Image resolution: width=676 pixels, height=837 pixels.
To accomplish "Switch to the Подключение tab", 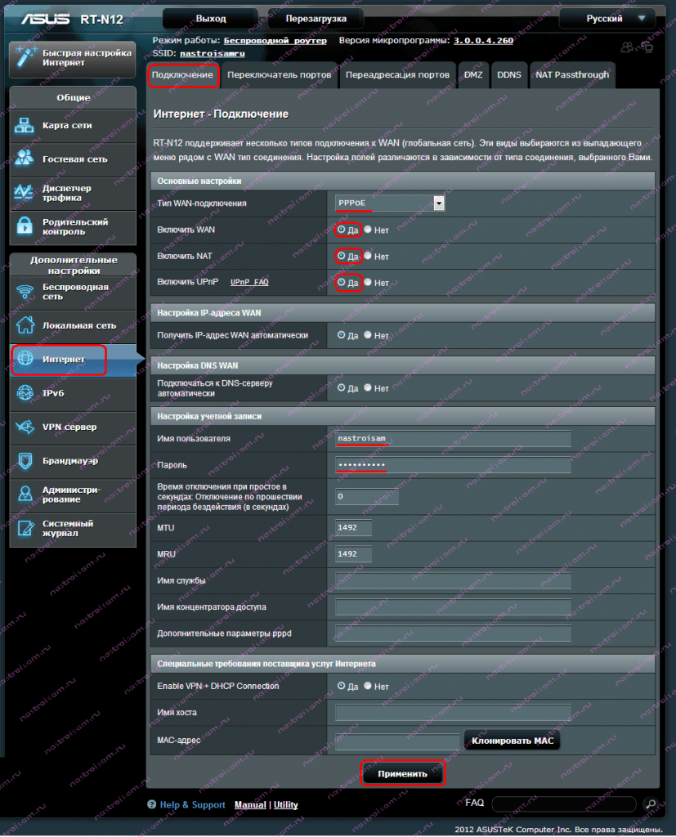I will pyautogui.click(x=182, y=74).
